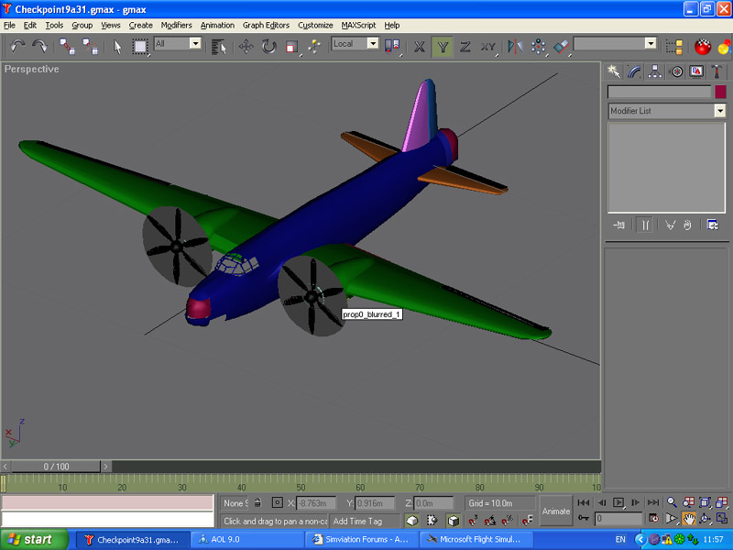The image size is (733, 550).
Task: Click the Pan hand viewport tool
Action: 687,519
